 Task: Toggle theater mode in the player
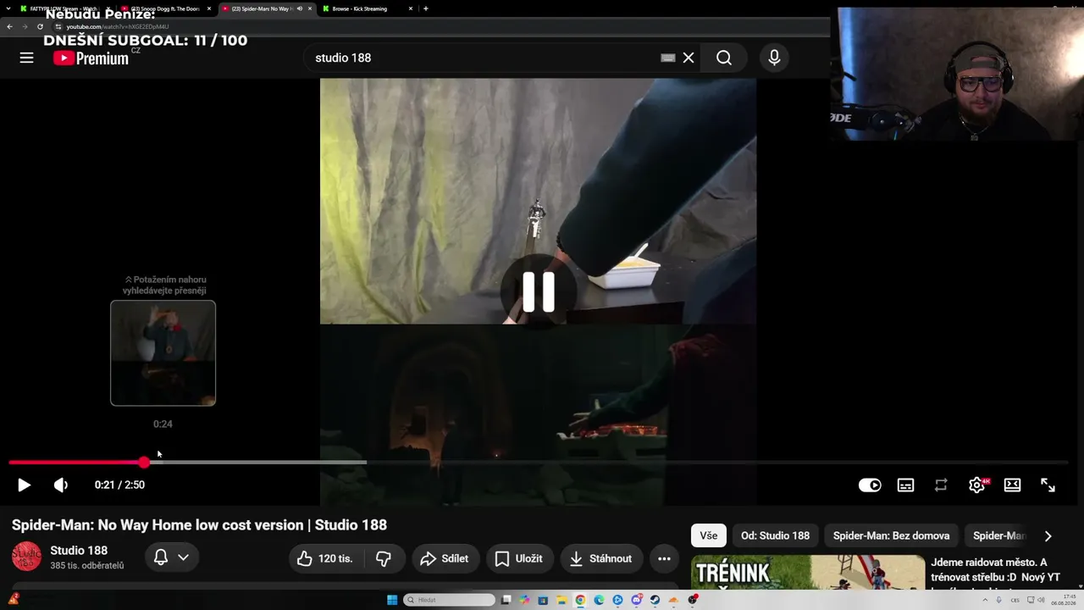(1012, 485)
